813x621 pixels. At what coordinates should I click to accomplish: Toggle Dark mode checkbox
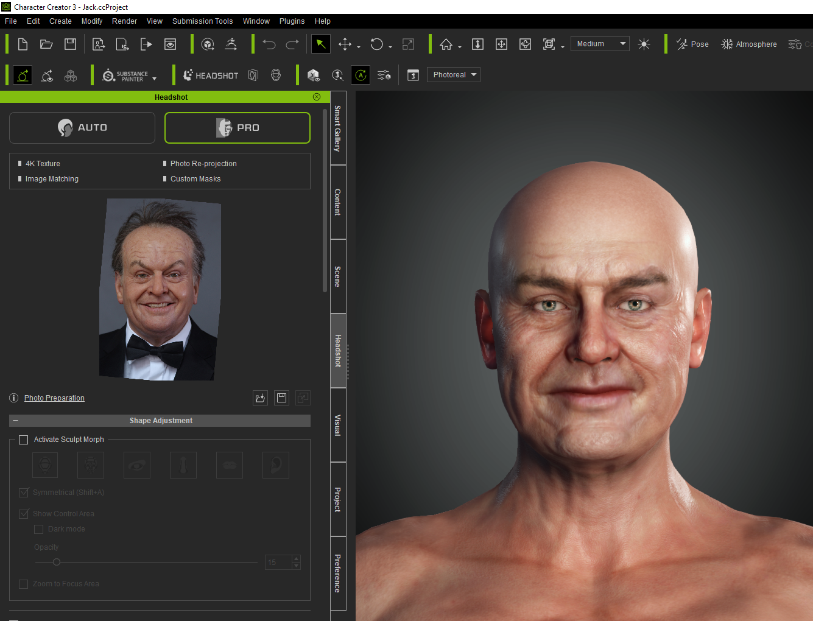[39, 529]
